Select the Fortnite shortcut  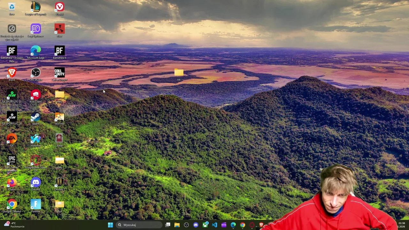(x=35, y=206)
